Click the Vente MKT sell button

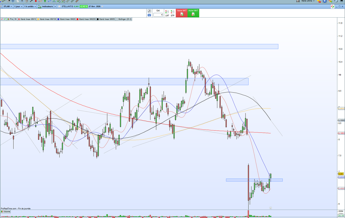182,13
